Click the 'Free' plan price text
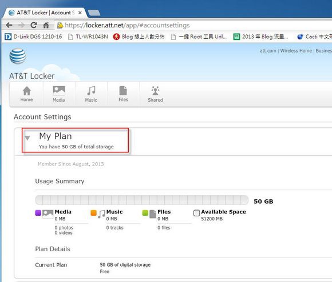 [105, 272]
